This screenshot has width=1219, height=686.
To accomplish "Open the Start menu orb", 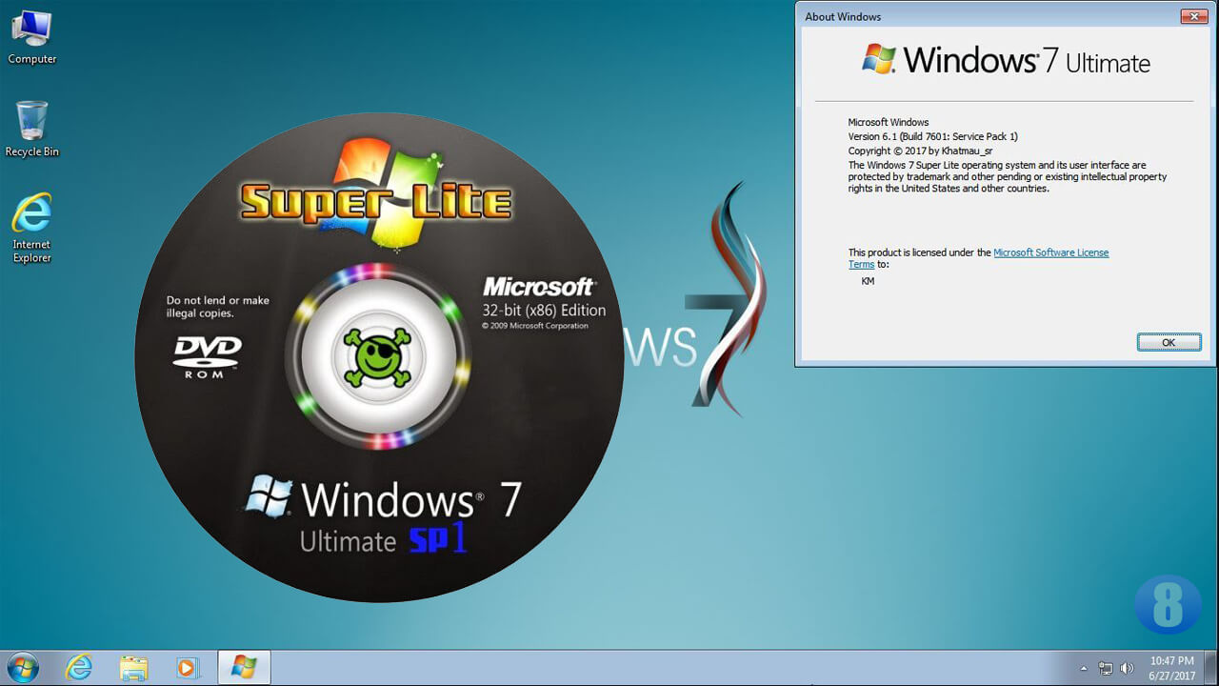I will tap(22, 667).
